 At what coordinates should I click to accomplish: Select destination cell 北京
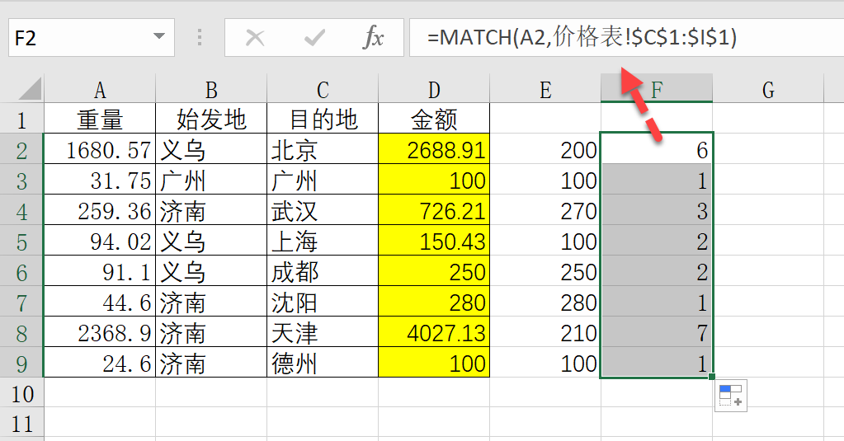[323, 149]
